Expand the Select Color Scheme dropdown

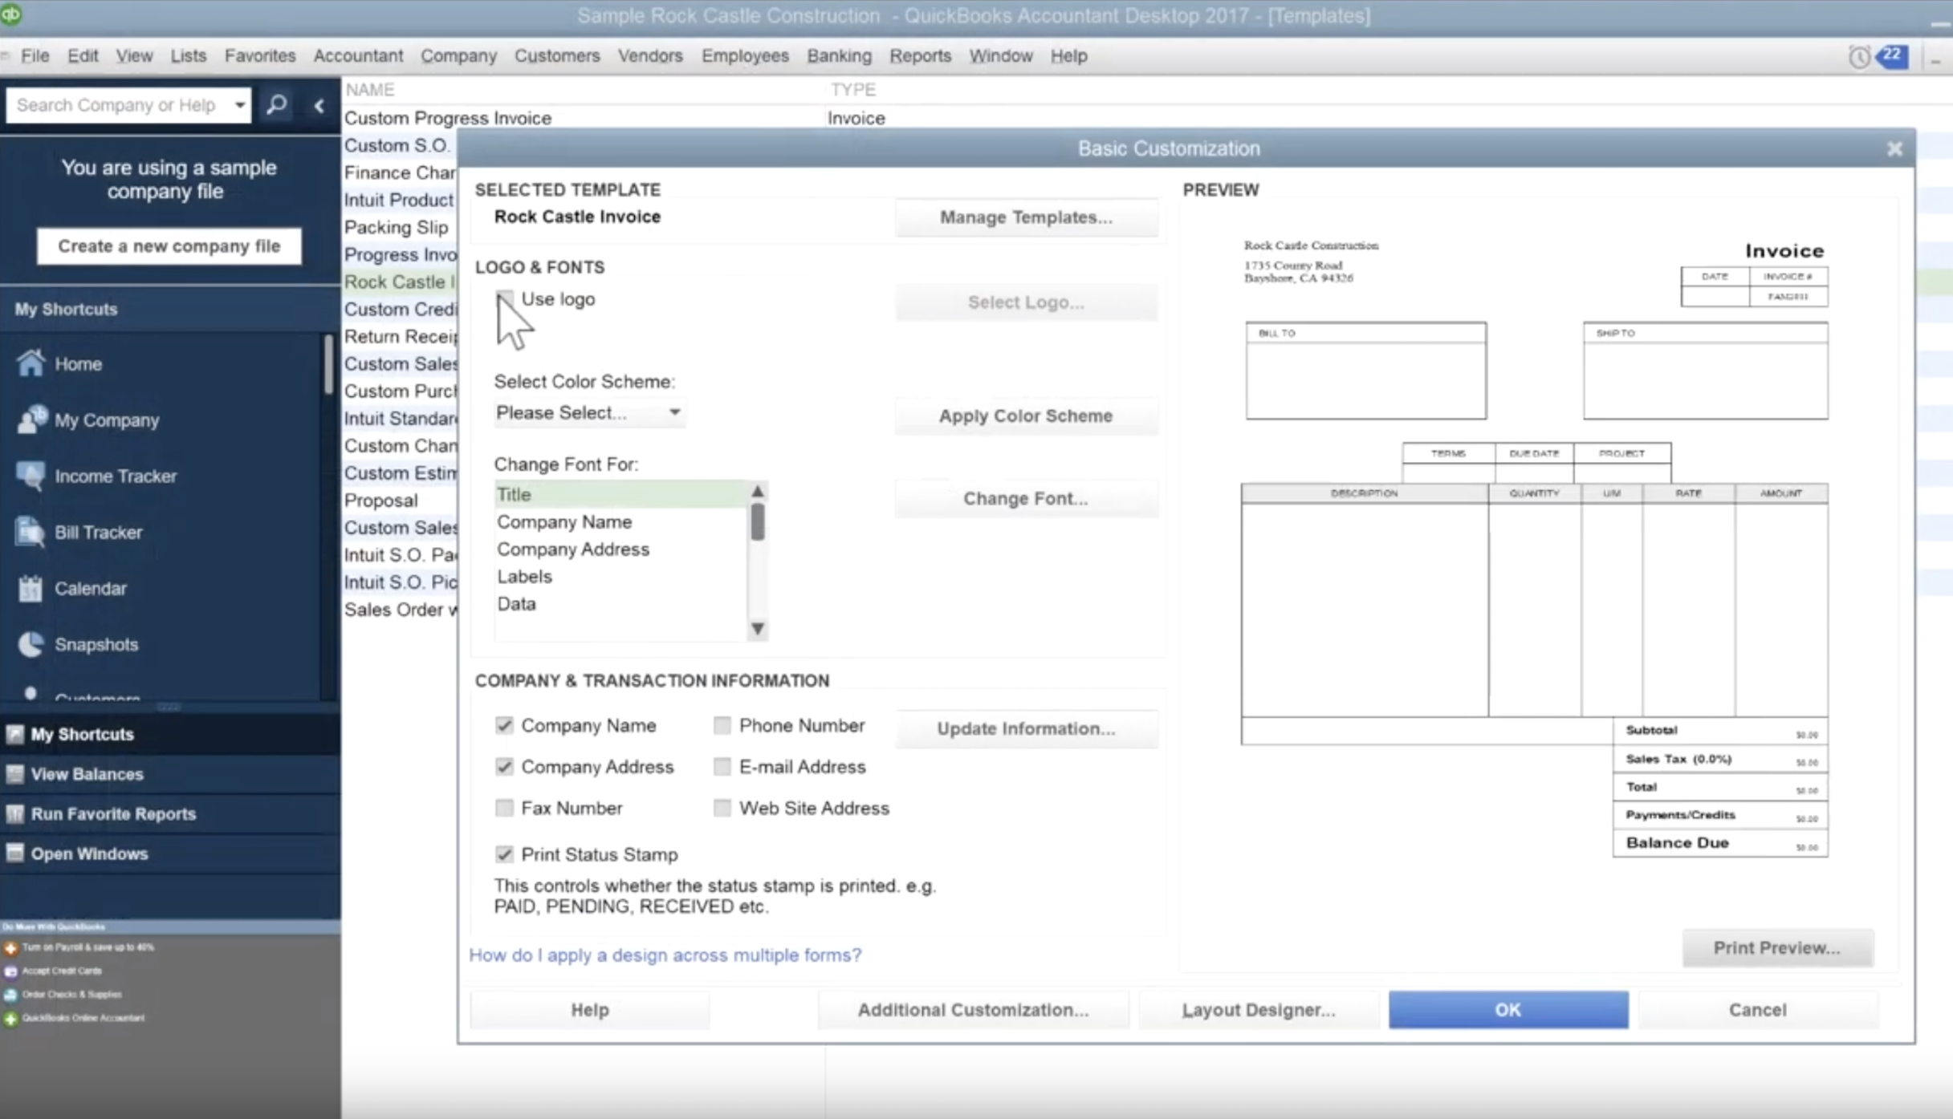pyautogui.click(x=675, y=412)
